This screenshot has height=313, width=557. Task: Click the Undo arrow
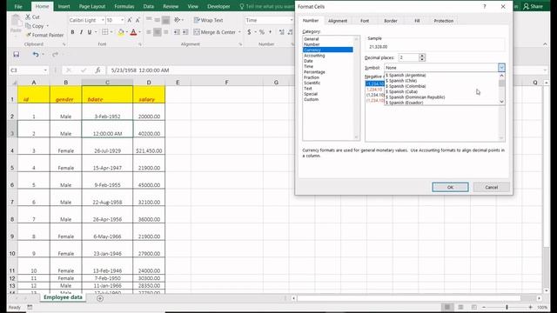[36, 54]
